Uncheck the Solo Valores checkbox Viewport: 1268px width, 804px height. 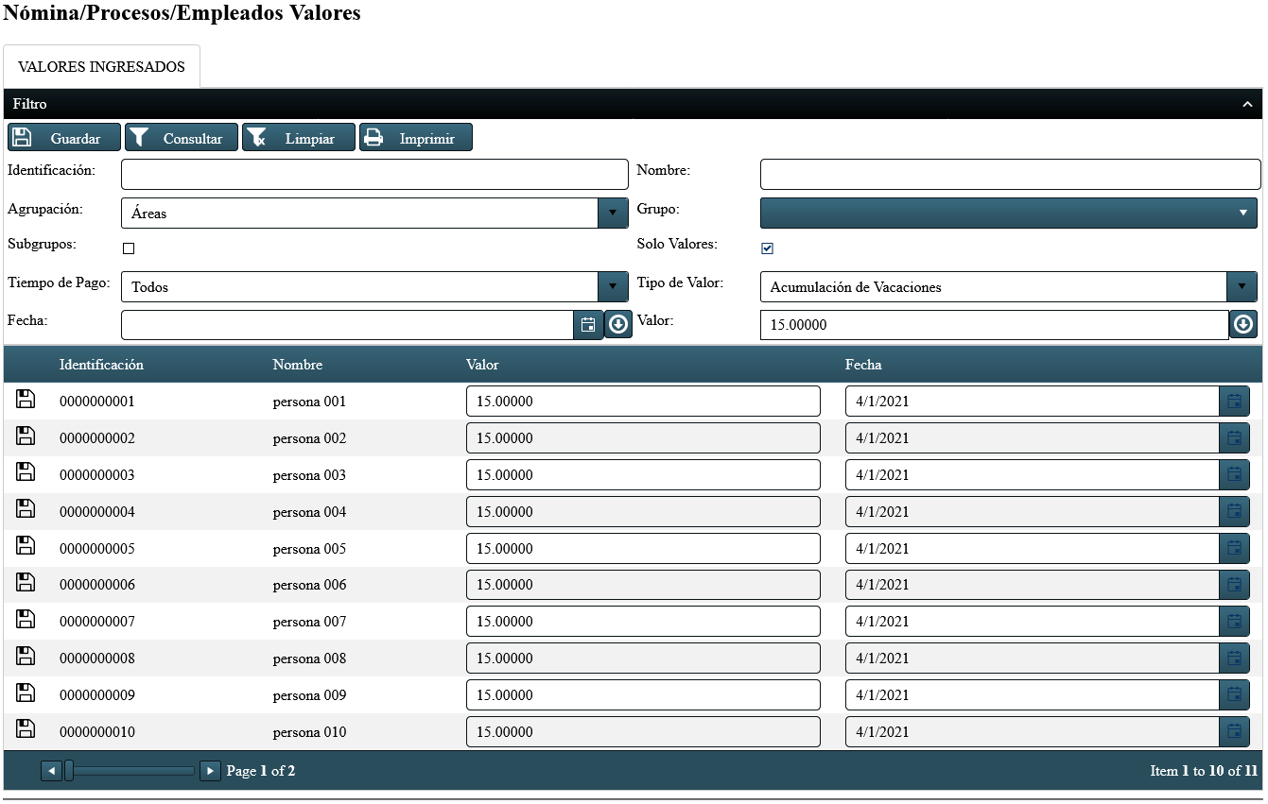coord(768,248)
